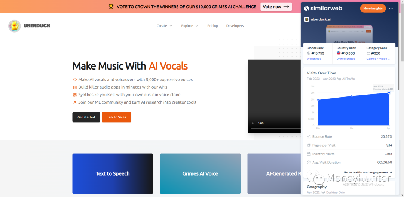Click the globe icon beside Global Rank

click(x=309, y=53)
